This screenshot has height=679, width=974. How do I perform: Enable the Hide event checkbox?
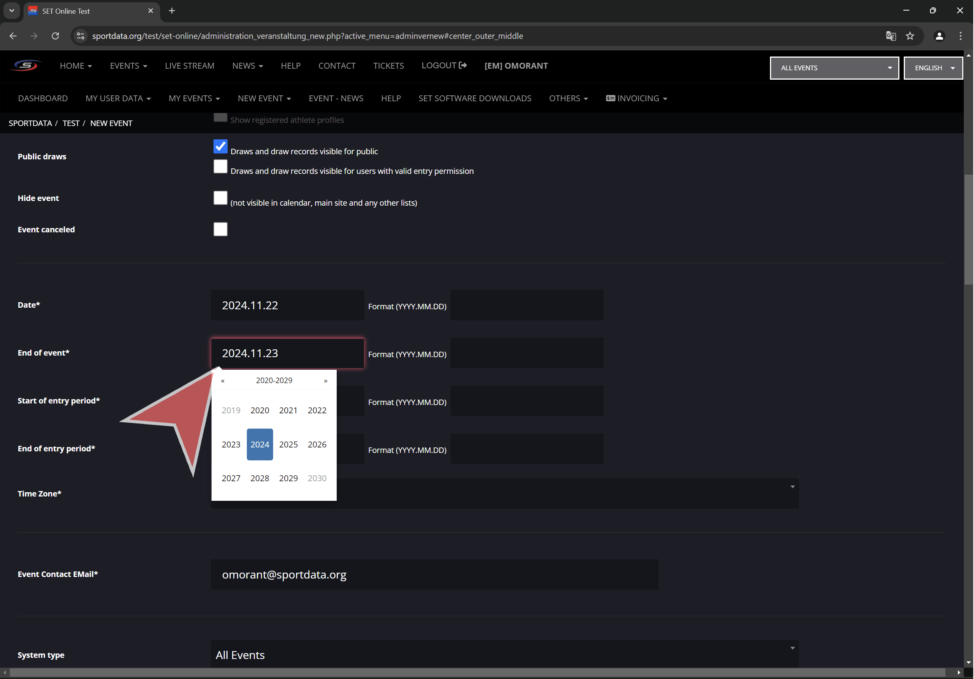pos(220,198)
